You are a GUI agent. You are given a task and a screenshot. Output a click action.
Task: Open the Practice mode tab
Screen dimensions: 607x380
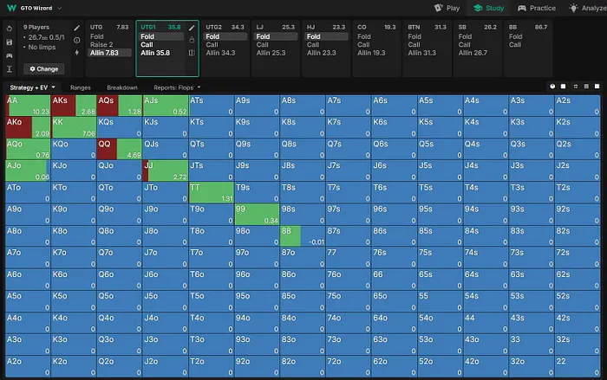click(536, 8)
